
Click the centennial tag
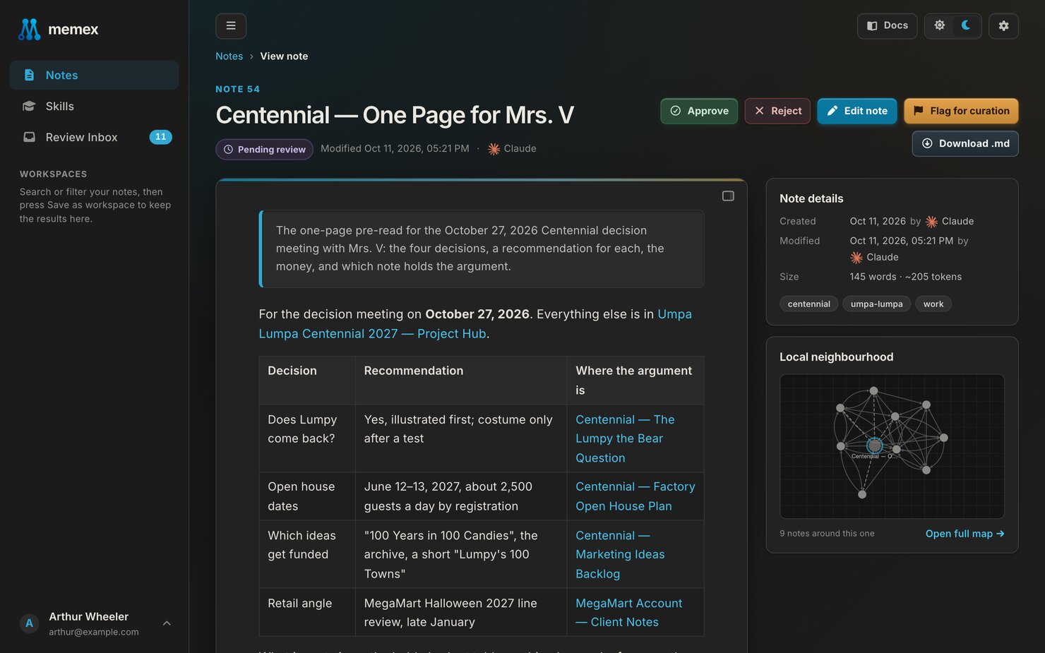tap(808, 304)
